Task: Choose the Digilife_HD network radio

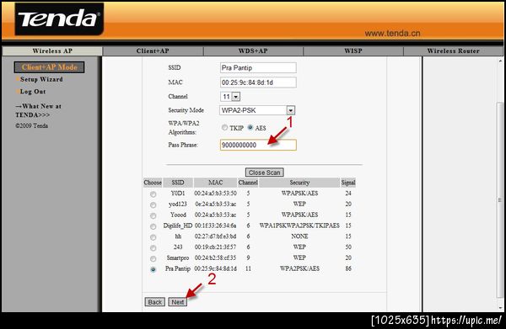Action: tap(153, 226)
